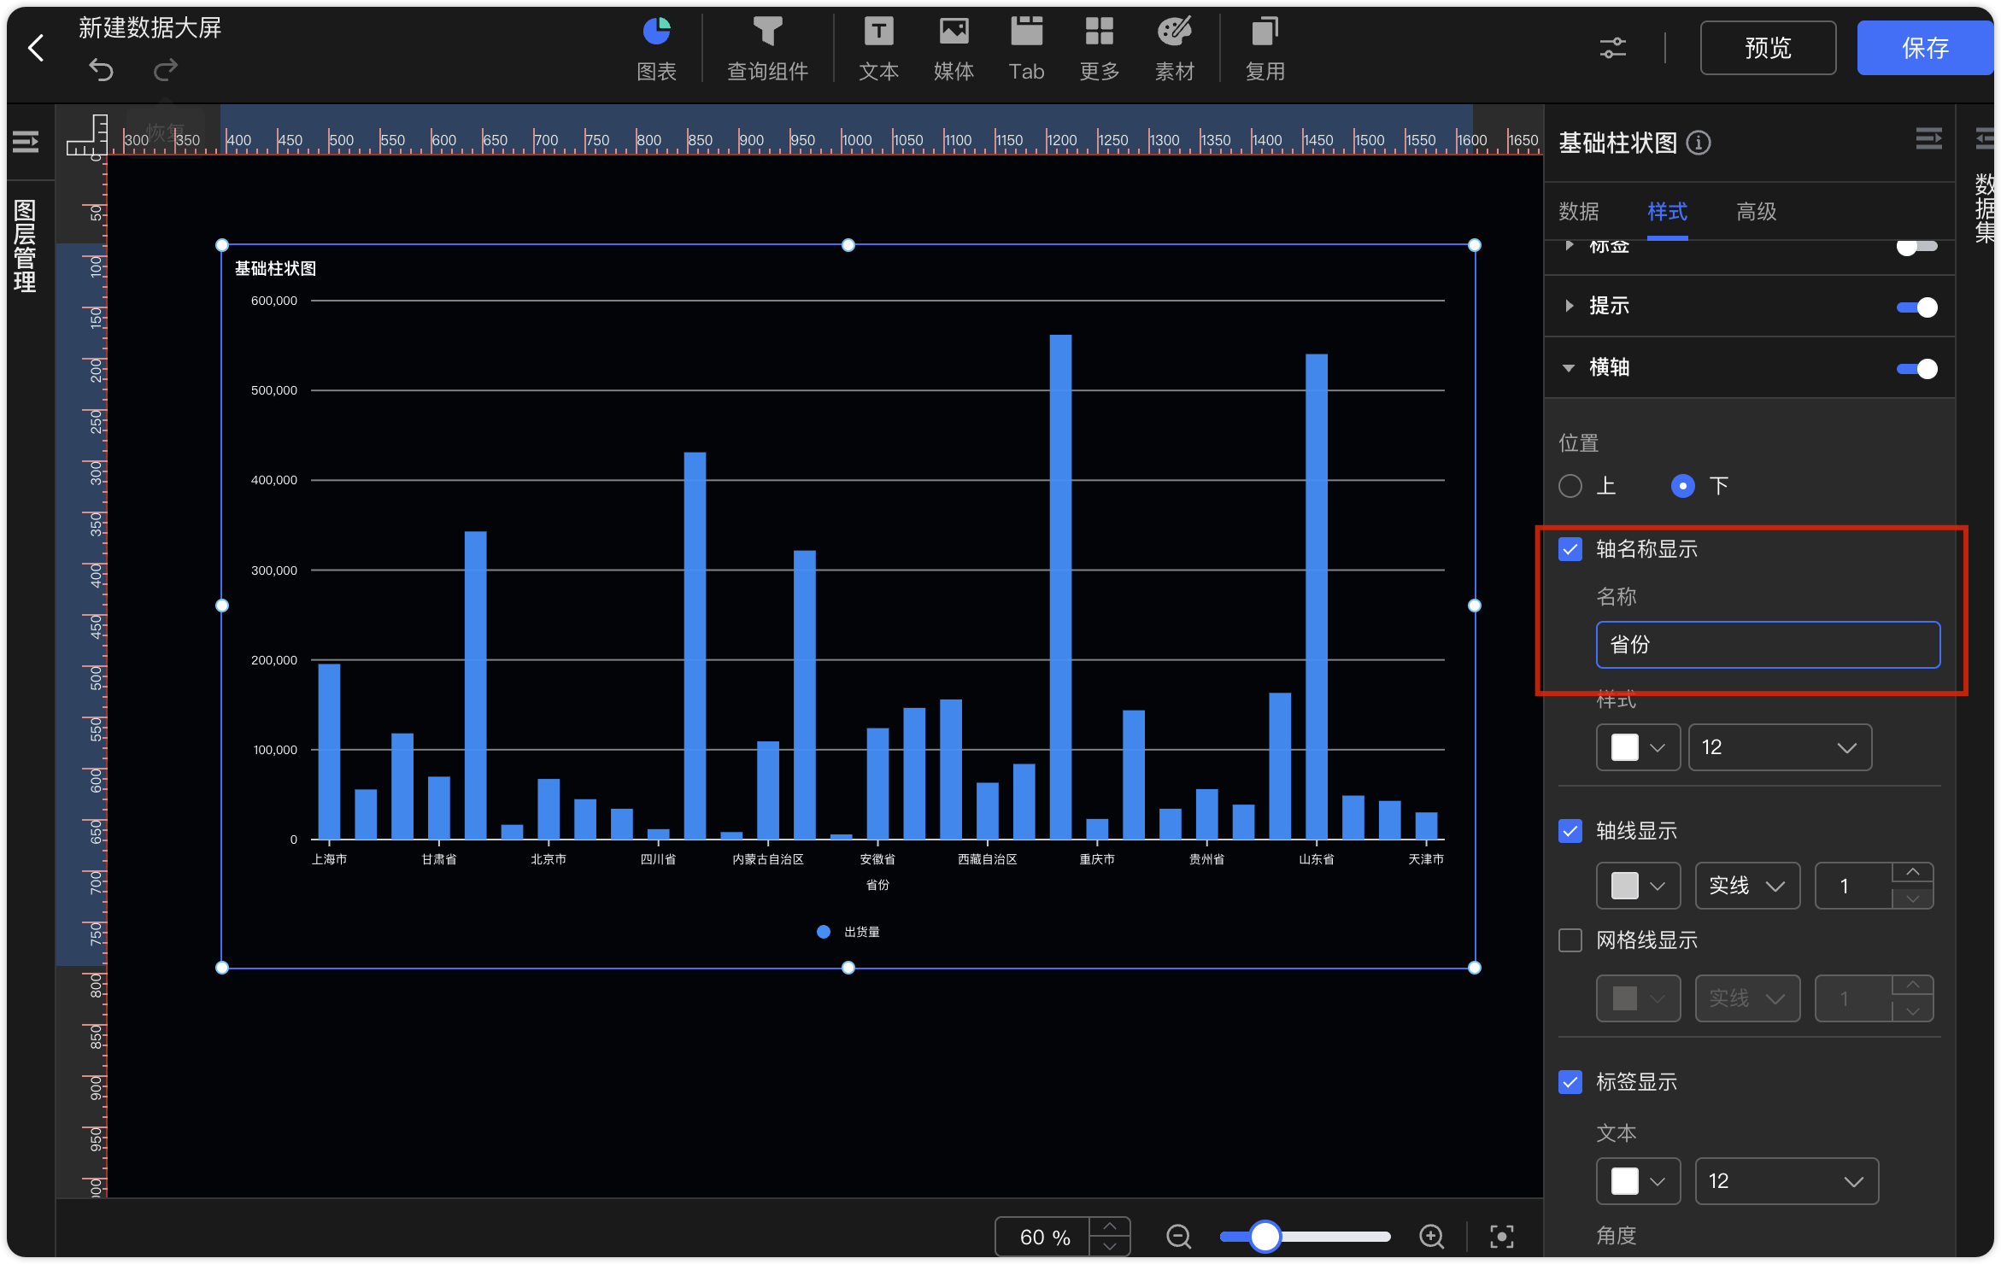Click the zoom slider handle
2001x1264 pixels.
[1265, 1236]
